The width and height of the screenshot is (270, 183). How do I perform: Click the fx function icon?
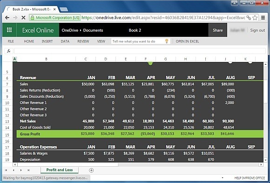click(8, 51)
